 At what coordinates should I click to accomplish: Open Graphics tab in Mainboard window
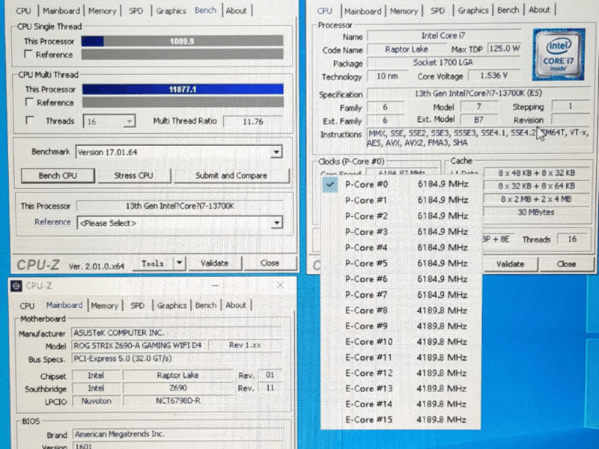click(x=171, y=305)
